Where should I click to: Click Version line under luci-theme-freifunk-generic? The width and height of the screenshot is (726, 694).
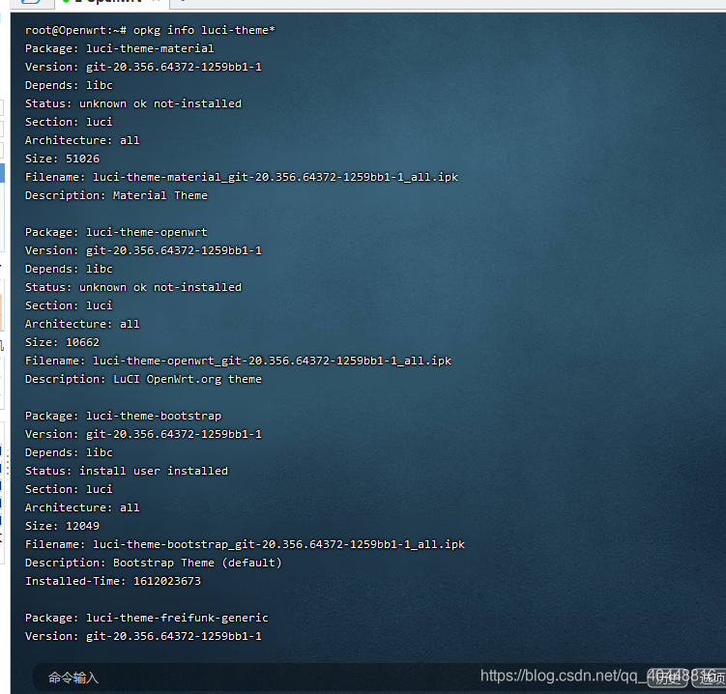click(143, 636)
